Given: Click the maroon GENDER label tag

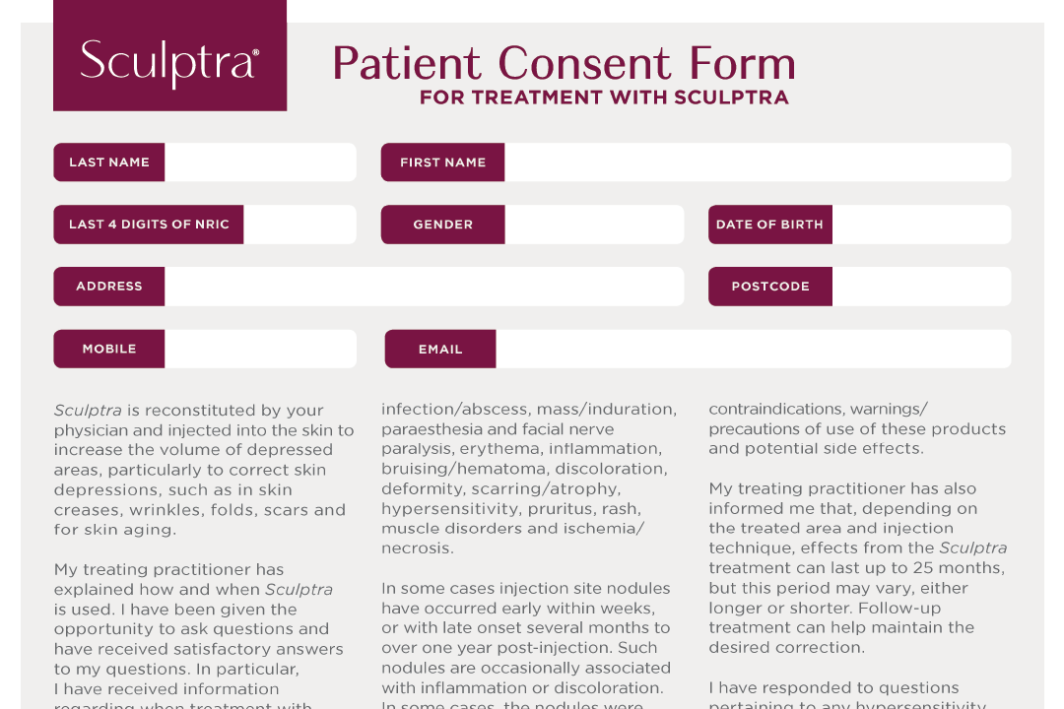Looking at the screenshot, I should pyautogui.click(x=442, y=225).
